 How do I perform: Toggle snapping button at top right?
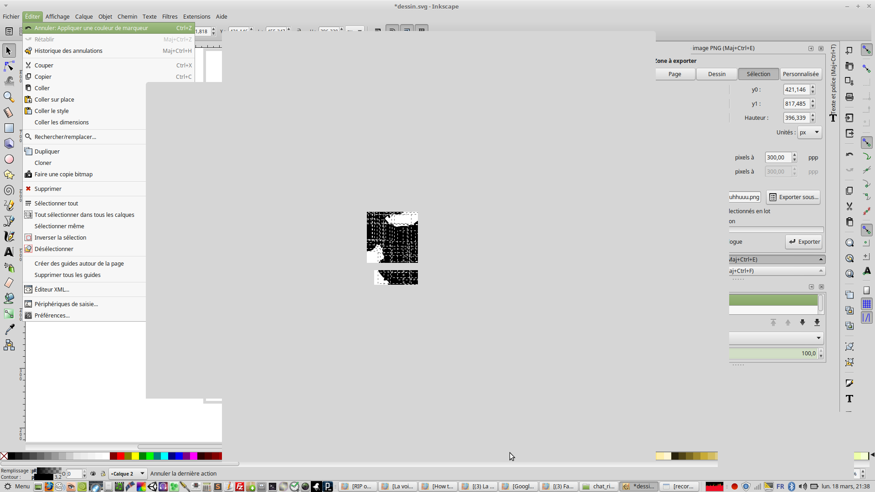866,50
